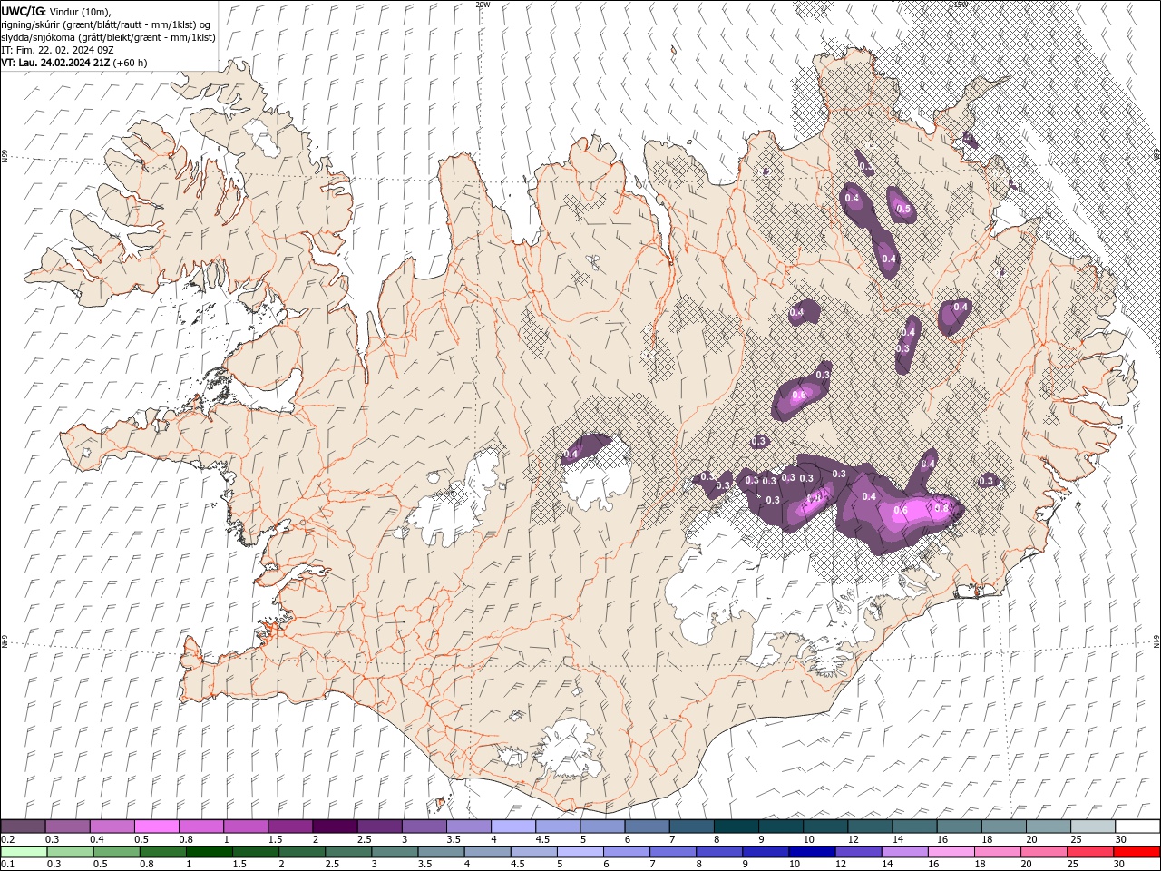
Task: Click the '(+60 h)' forecast offset text
Action: pyautogui.click(x=131, y=63)
